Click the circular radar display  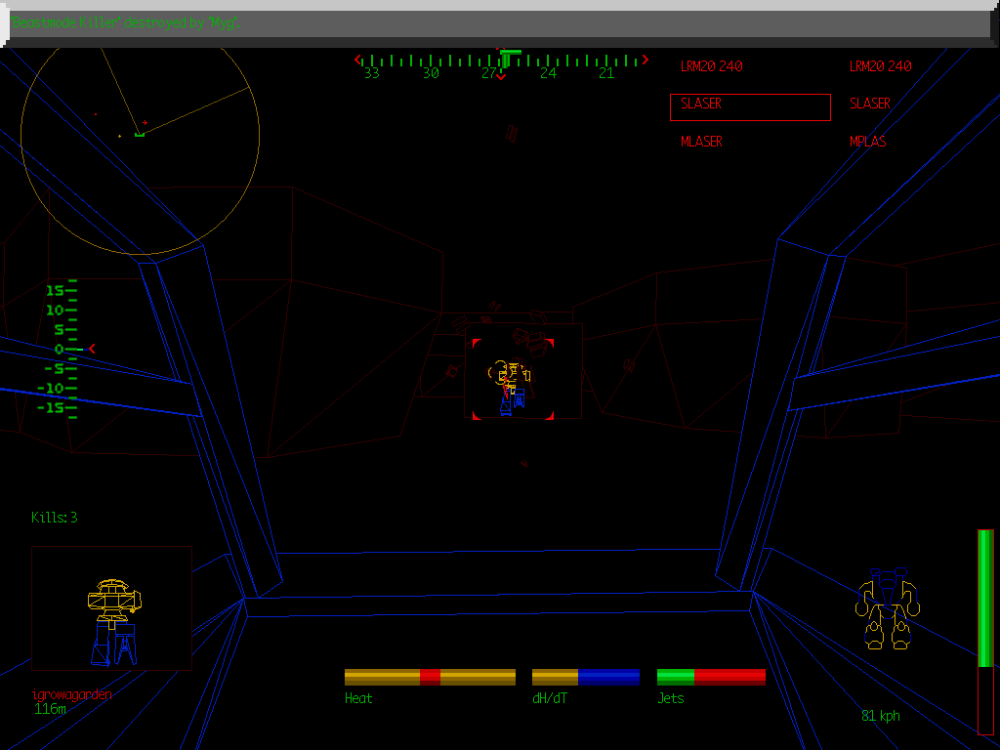click(x=140, y=134)
